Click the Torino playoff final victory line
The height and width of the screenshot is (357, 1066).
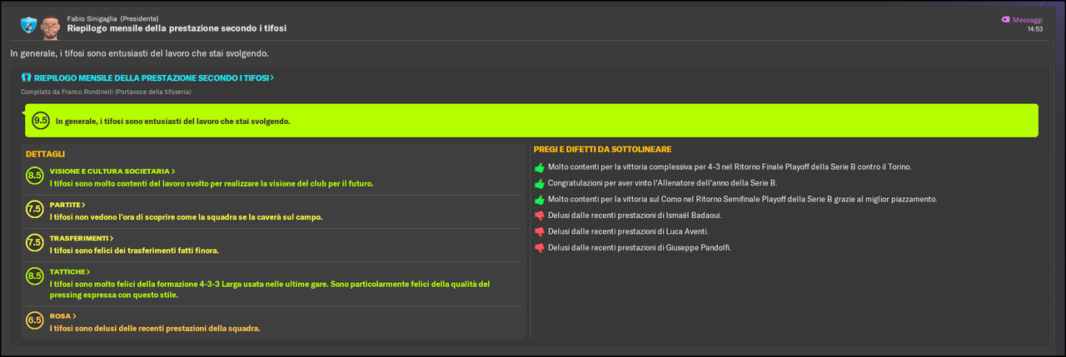[730, 167]
